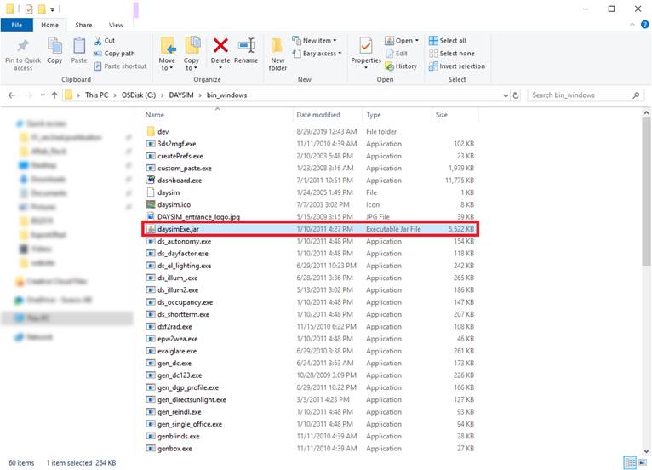Open the Easy access dropdown
Viewport: 652px width, 470px height.
pyautogui.click(x=317, y=54)
